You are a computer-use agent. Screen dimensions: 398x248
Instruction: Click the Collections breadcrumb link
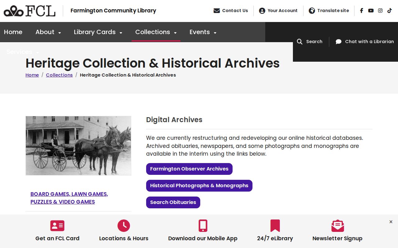[x=59, y=75]
